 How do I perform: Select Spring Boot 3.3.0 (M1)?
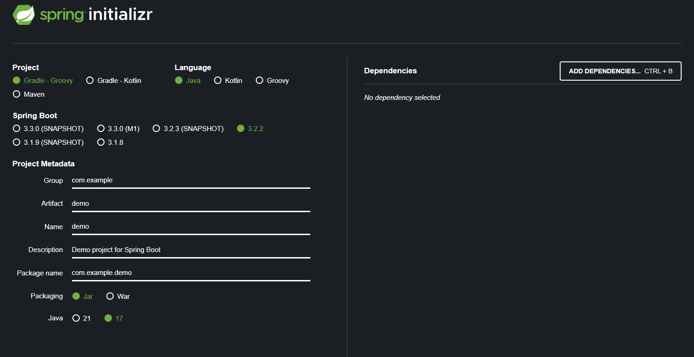118,129
